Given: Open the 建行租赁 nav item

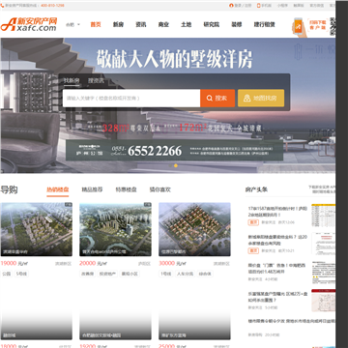Looking at the screenshot, I should [264, 24].
